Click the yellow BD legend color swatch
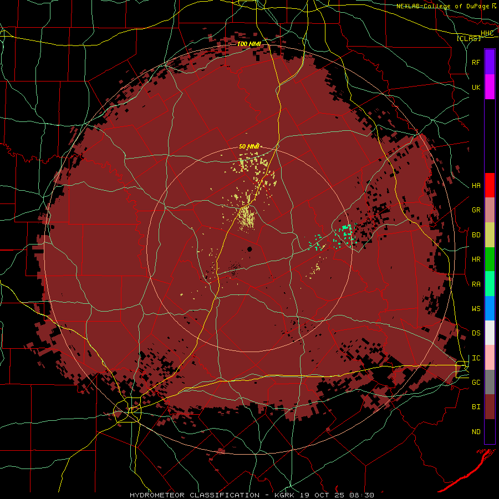This screenshot has width=499, height=499. (490, 235)
